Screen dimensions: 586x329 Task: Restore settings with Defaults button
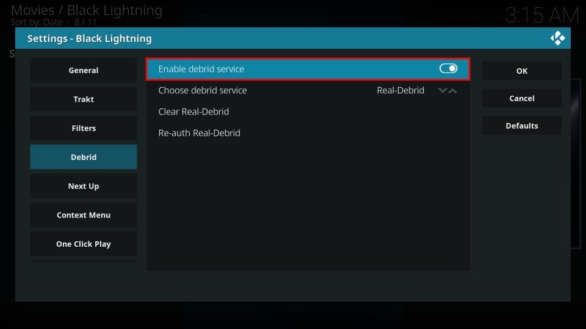pos(522,126)
